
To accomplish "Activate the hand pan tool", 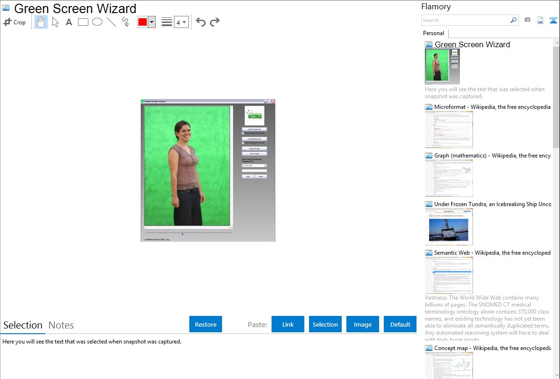I will click(x=41, y=22).
